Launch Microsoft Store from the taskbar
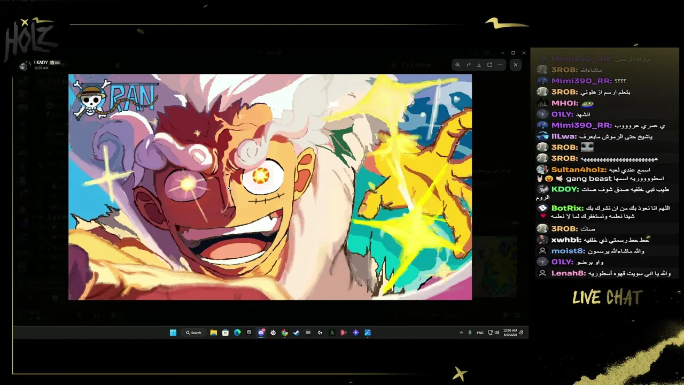 226,333
